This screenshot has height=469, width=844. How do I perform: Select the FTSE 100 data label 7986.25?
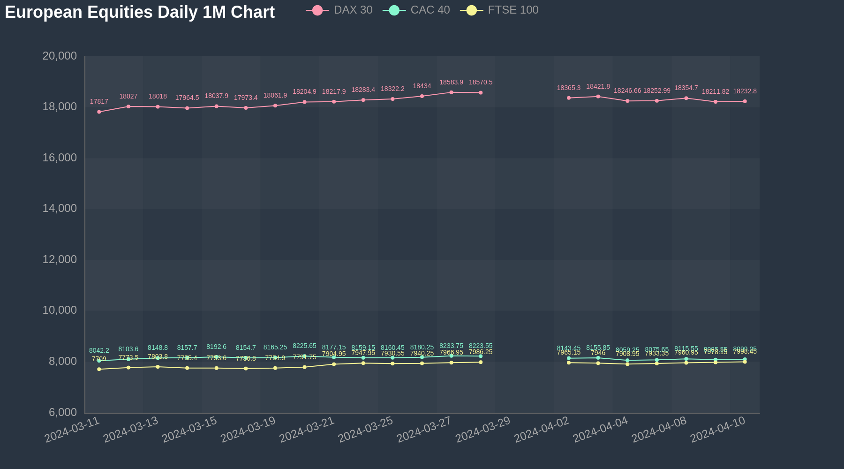point(481,352)
